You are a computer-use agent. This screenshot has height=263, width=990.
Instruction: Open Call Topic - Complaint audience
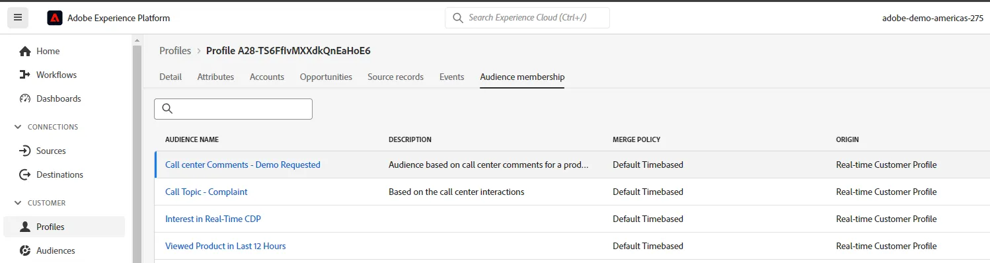click(206, 192)
